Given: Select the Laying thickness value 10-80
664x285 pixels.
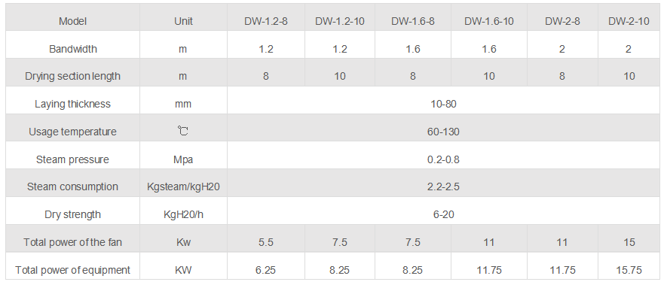Looking at the screenshot, I should click(443, 104).
